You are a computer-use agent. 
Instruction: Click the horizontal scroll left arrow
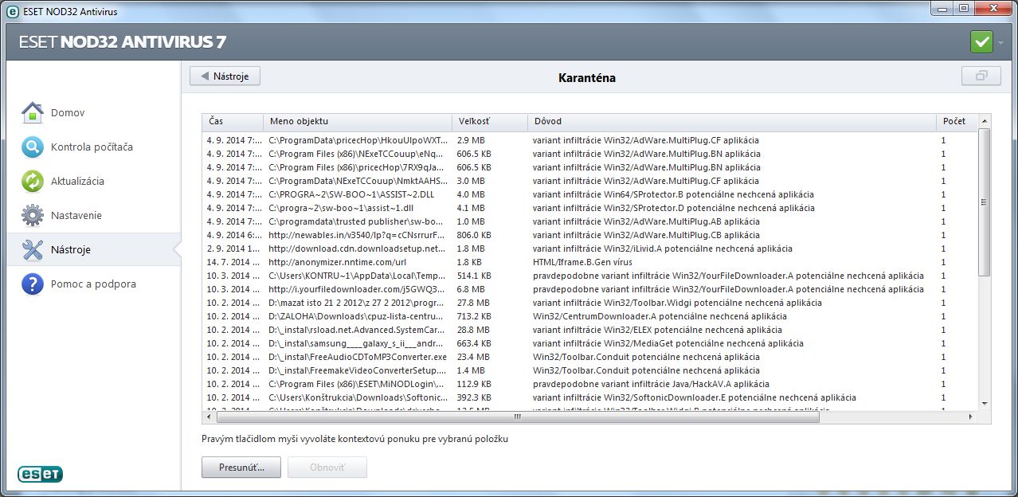[x=209, y=417]
